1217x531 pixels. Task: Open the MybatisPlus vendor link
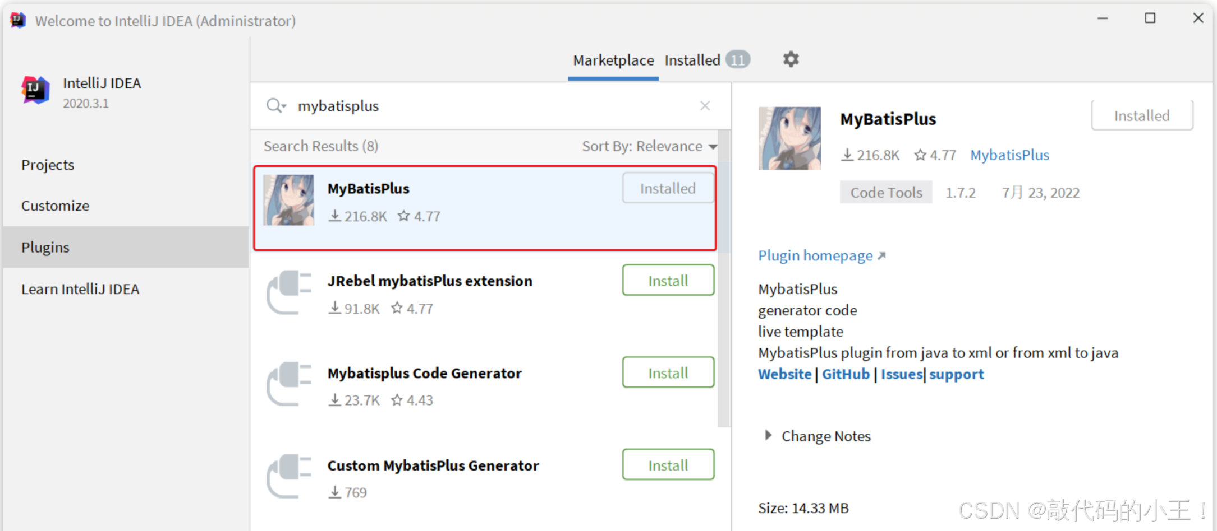click(1009, 155)
